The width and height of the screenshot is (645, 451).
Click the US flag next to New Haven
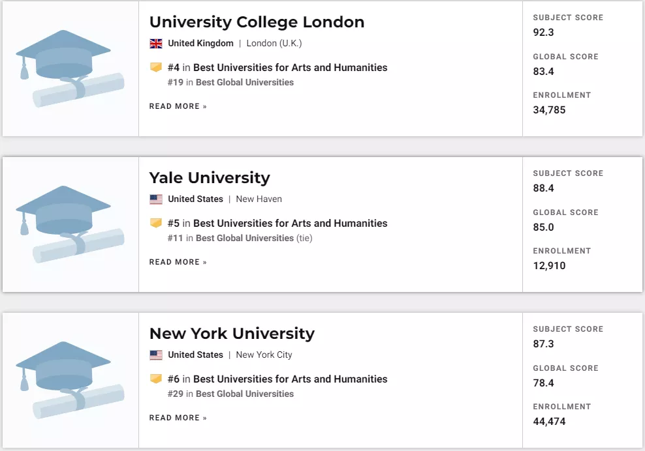156,199
